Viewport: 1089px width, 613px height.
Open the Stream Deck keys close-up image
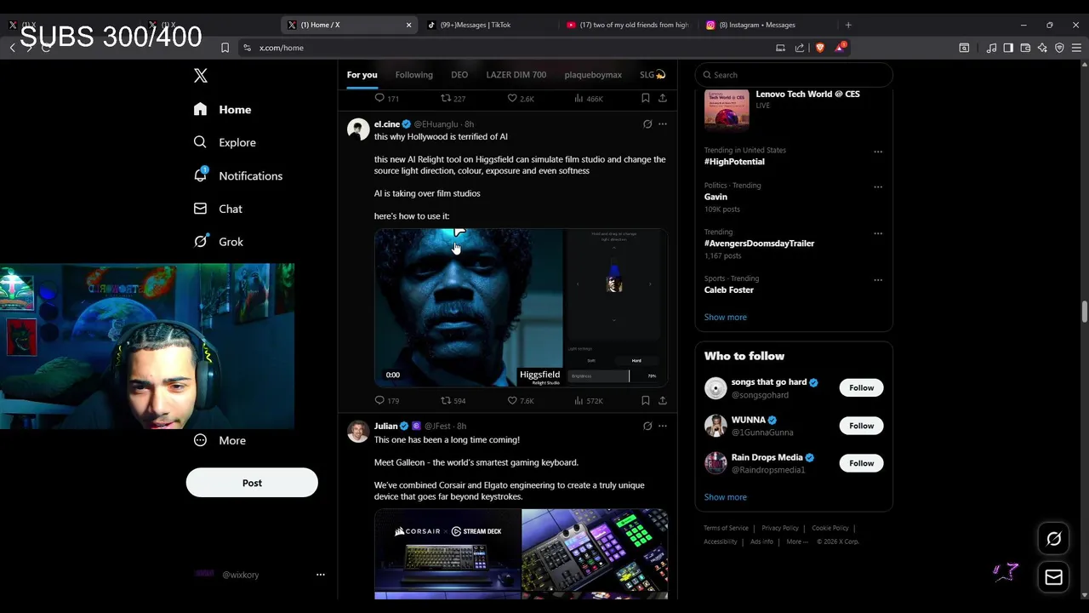pos(595,549)
